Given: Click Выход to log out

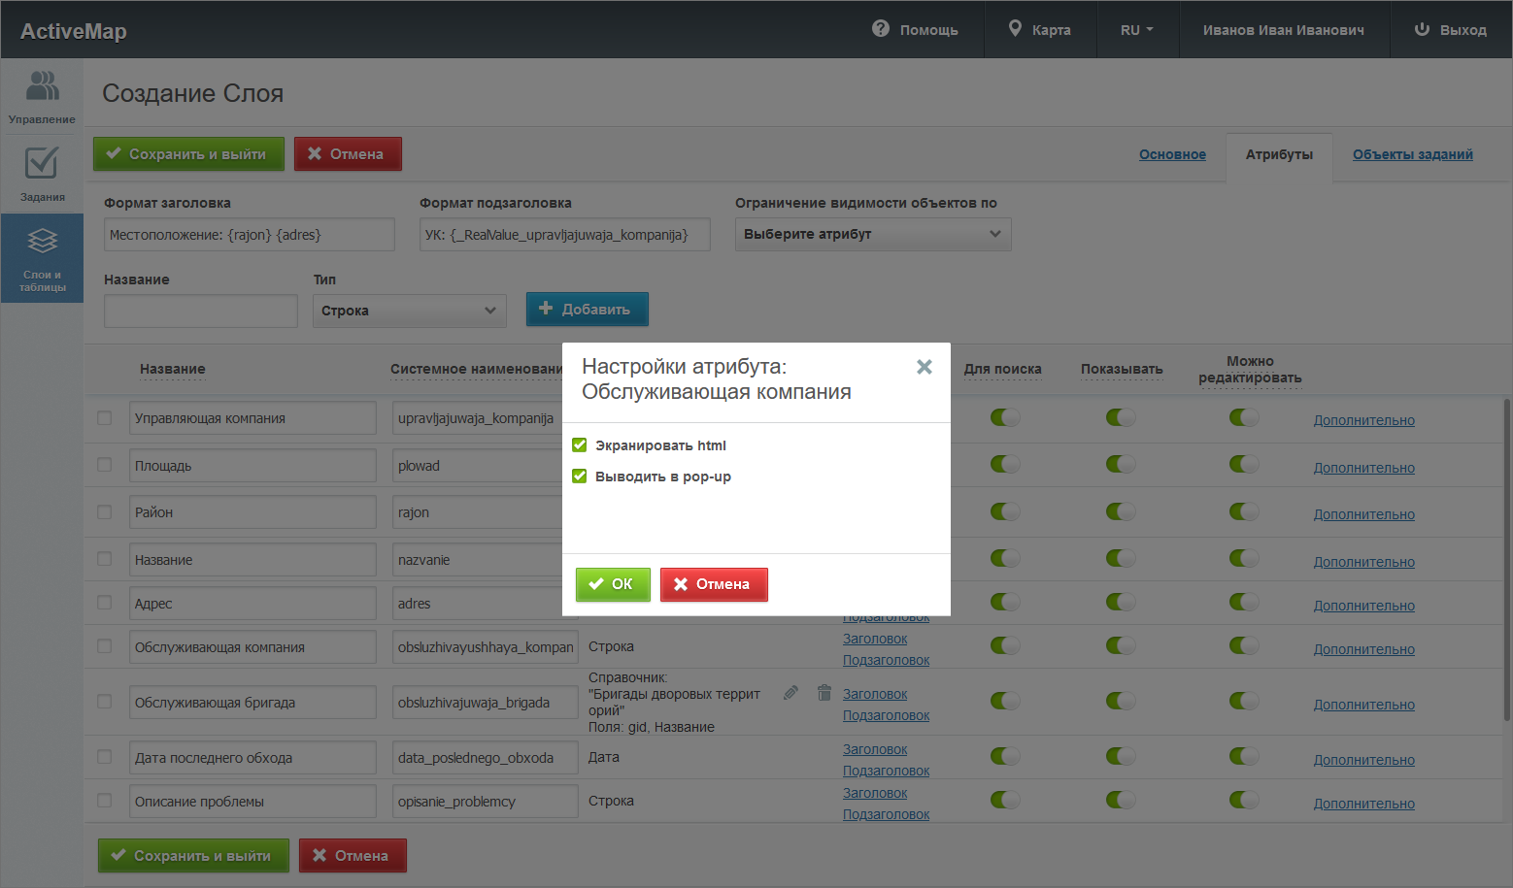Looking at the screenshot, I should point(1450,30).
